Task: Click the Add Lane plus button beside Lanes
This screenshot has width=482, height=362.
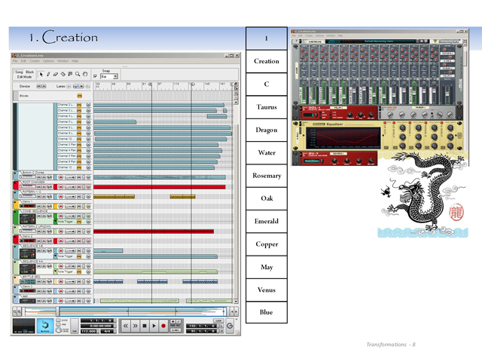Action: click(x=69, y=86)
